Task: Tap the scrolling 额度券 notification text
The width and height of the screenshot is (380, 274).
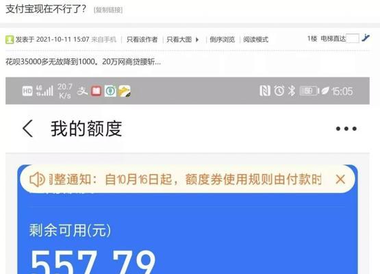Action: click(x=186, y=179)
